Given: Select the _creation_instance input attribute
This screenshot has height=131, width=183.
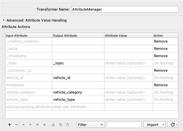Looking at the screenshot, I should pos(29,41).
